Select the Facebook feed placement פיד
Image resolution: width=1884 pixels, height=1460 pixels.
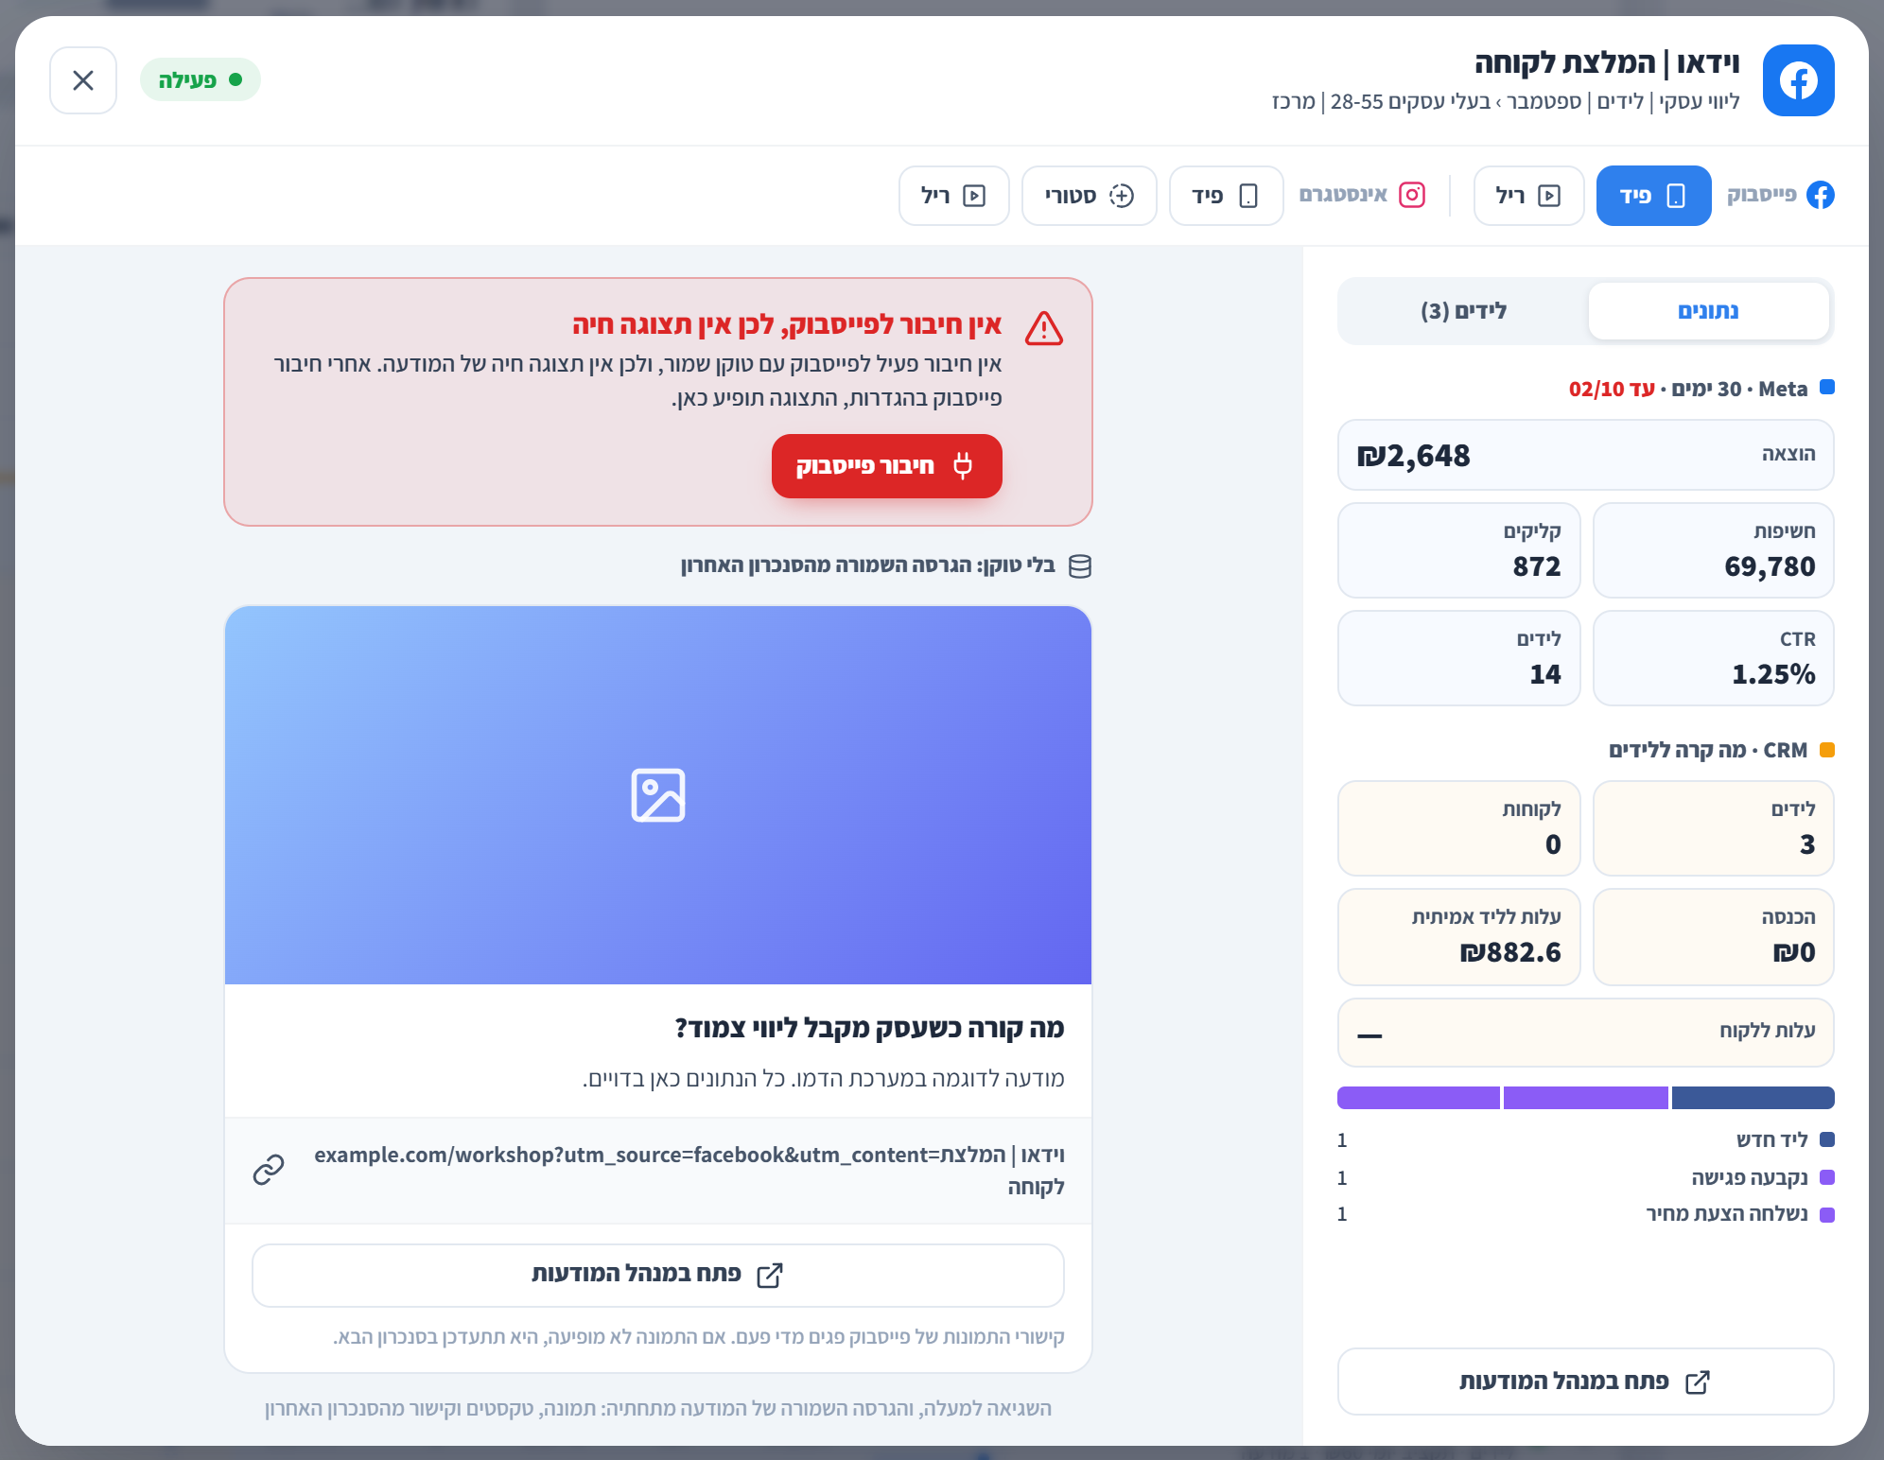[x=1653, y=196]
